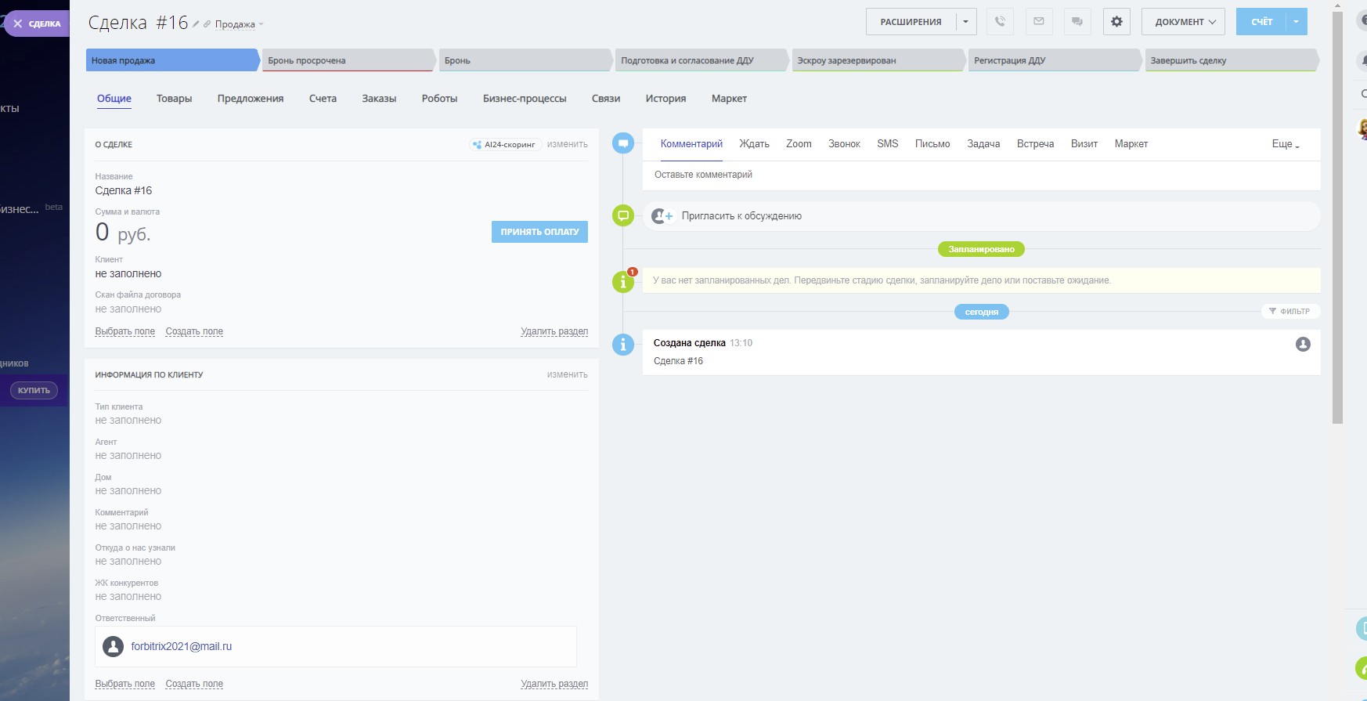
Task: Click the envelope email icon in the header
Action: 1039,22
